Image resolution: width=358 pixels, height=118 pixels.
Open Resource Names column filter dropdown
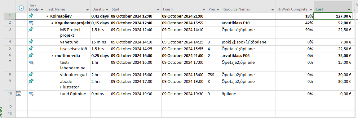(x=272, y=10)
